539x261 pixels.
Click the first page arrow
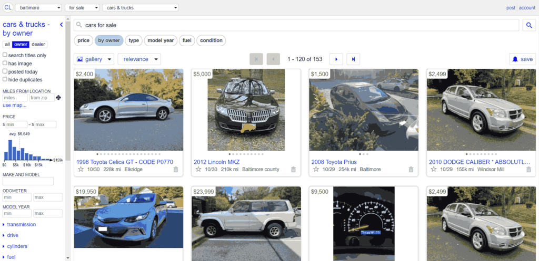click(x=256, y=59)
